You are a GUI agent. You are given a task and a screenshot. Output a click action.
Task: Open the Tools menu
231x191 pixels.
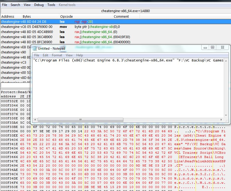tap(51, 5)
